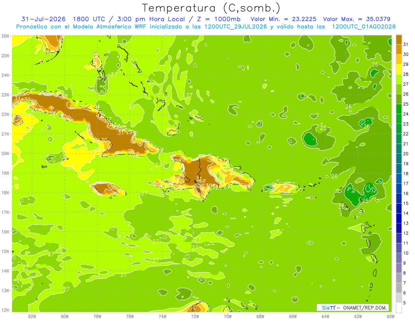Click the dark blue swatch between 13 and 14
This screenshot has height=321, width=415.
point(399,218)
